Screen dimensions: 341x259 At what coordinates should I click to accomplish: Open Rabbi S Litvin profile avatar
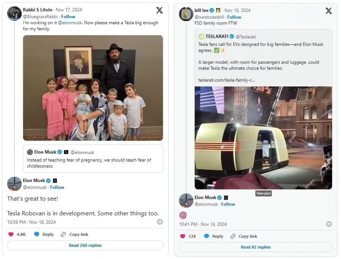click(x=14, y=13)
